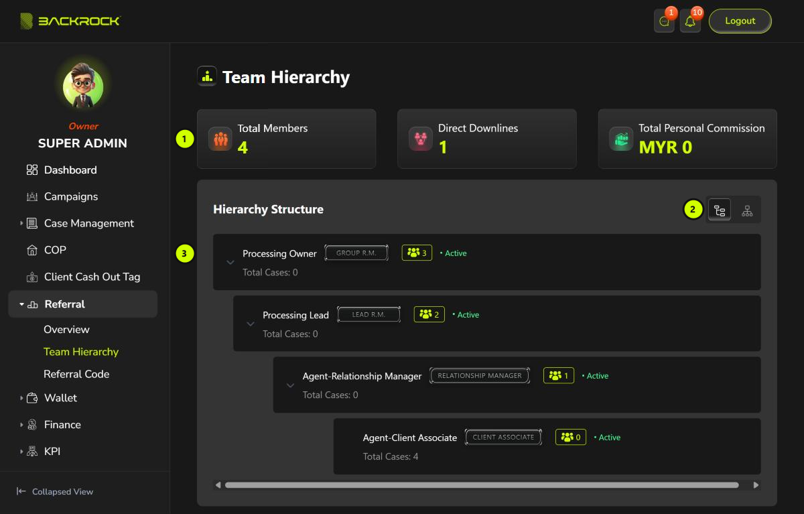This screenshot has width=804, height=514.
Task: Select the Processing Lead name
Action: [x=295, y=315]
